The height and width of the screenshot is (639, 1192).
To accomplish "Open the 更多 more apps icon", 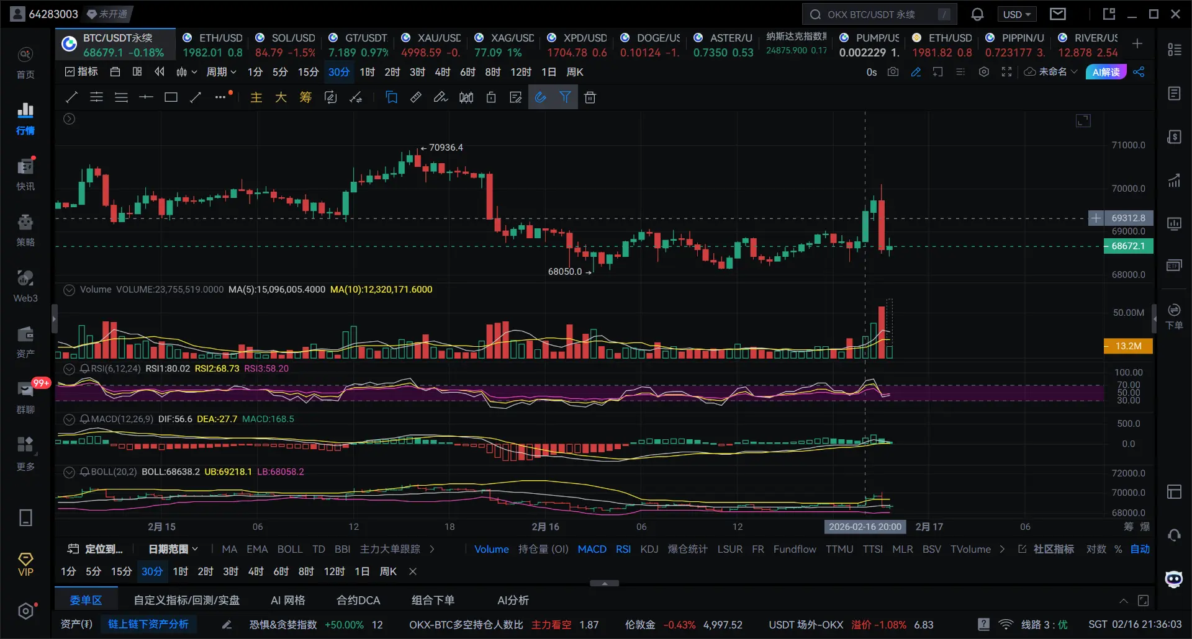I will pos(25,454).
